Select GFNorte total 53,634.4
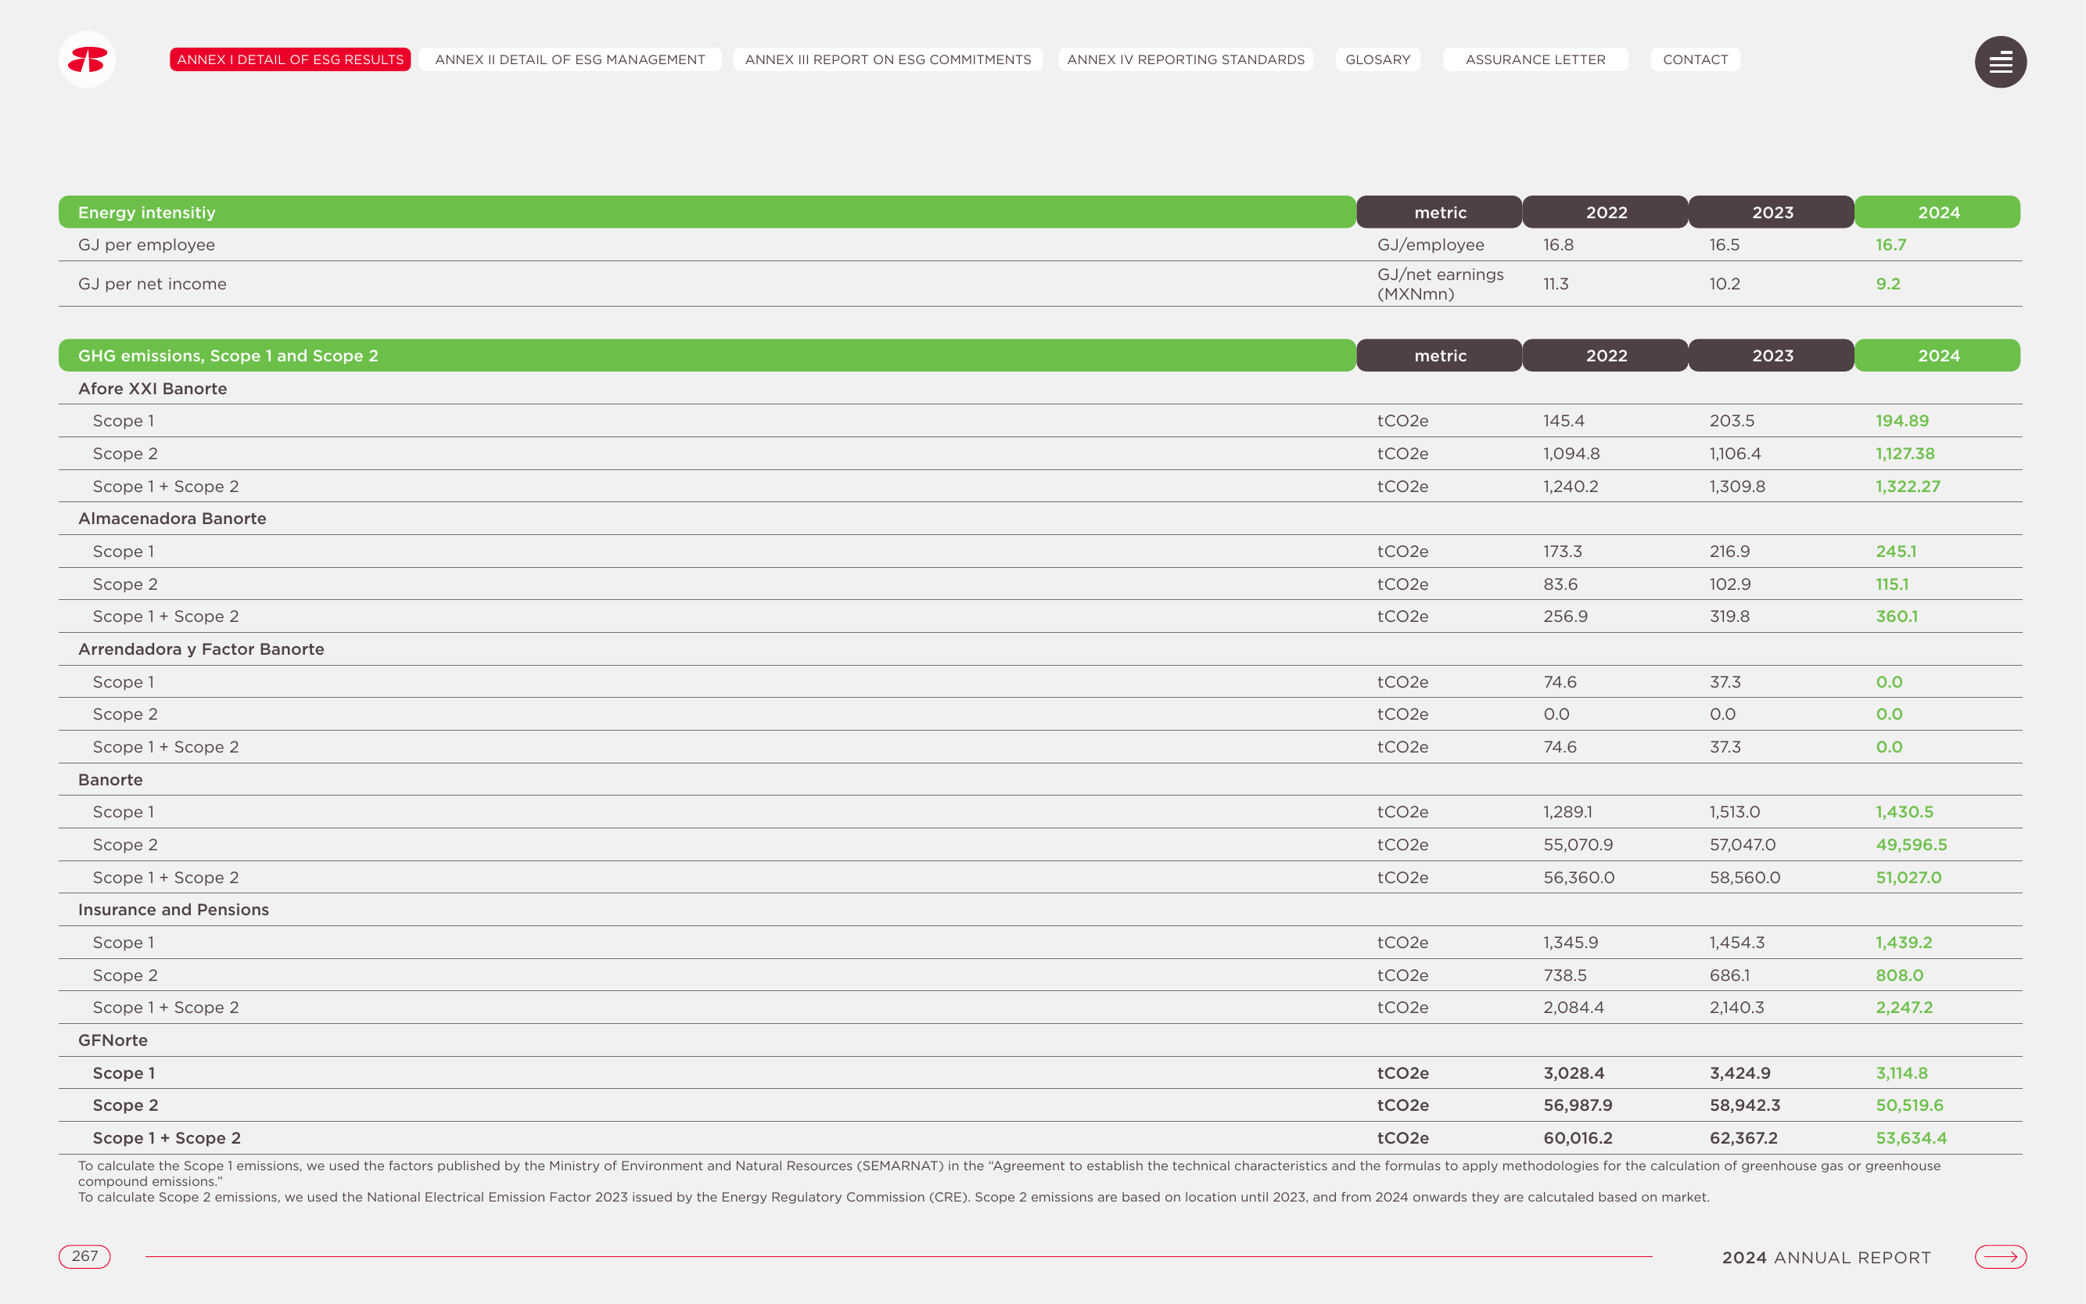Image resolution: width=2086 pixels, height=1304 pixels. tap(1912, 1138)
